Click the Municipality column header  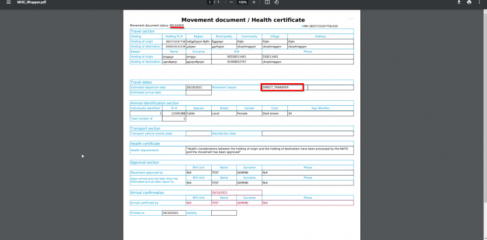(224, 36)
